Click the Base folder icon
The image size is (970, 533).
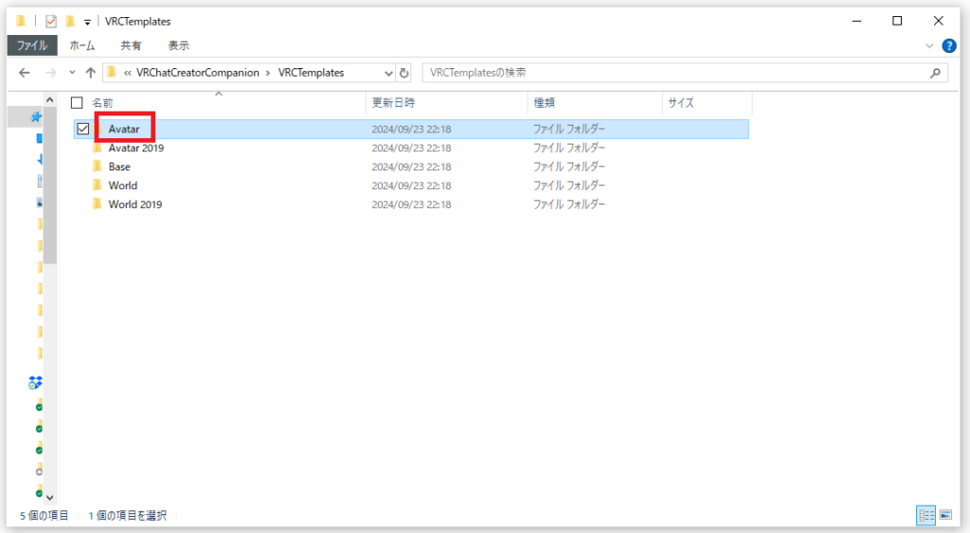click(98, 167)
